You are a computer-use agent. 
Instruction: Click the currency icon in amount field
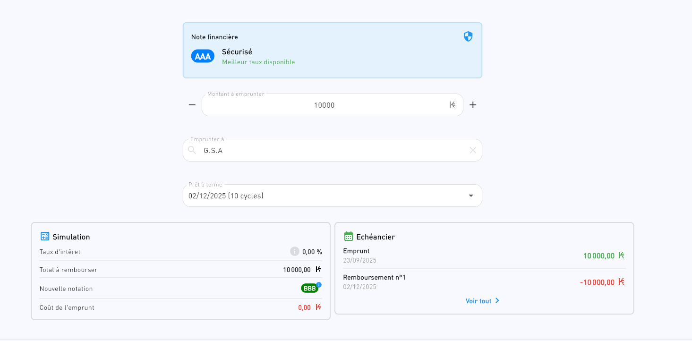pyautogui.click(x=452, y=105)
